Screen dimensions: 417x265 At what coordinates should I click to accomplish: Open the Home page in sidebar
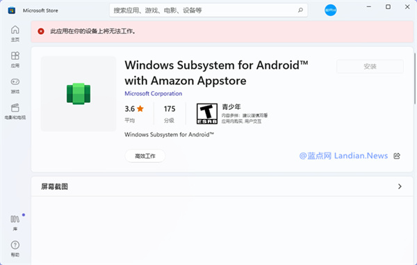click(15, 33)
